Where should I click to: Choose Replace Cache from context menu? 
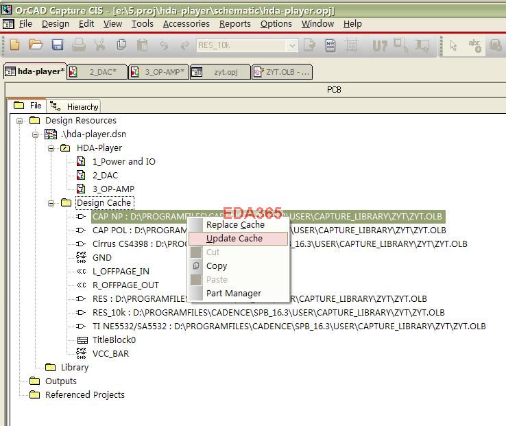tap(235, 225)
